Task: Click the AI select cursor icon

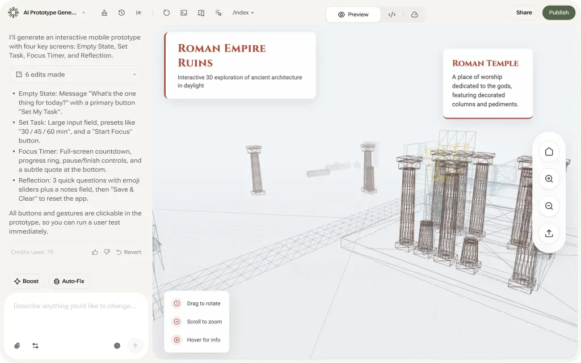Action: 218,12
